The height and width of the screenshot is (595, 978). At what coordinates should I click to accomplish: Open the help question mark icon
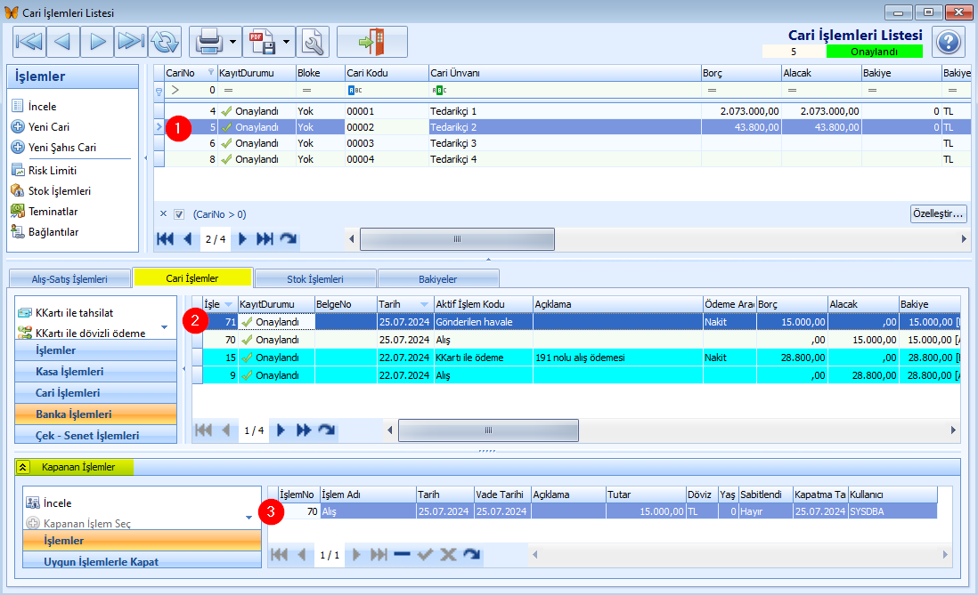(949, 42)
